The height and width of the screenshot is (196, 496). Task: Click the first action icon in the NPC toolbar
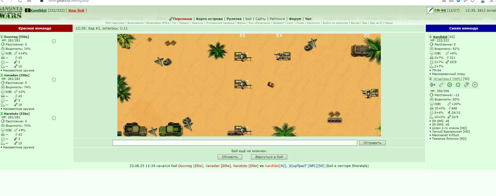[x=433, y=85]
